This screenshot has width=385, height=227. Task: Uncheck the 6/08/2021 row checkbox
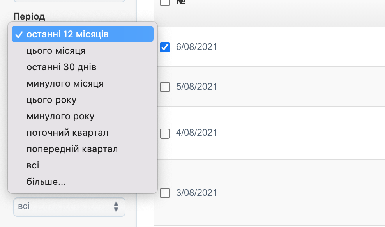164,47
